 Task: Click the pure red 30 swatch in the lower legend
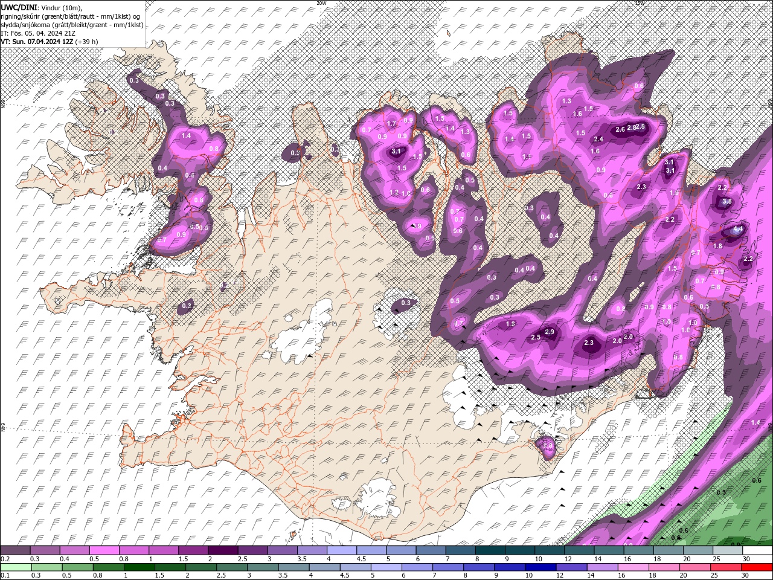tap(757, 567)
